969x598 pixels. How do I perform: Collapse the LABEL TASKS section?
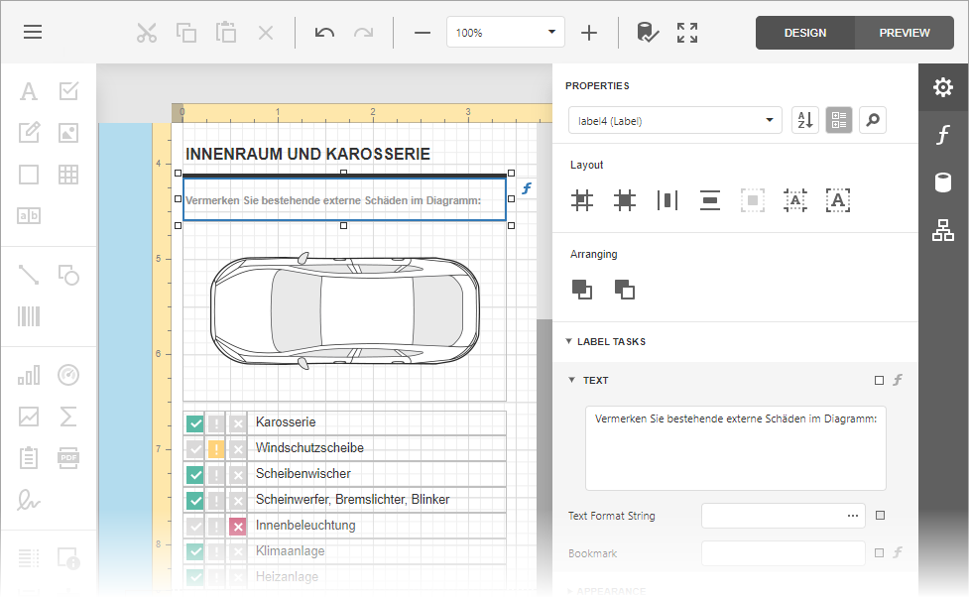[569, 341]
